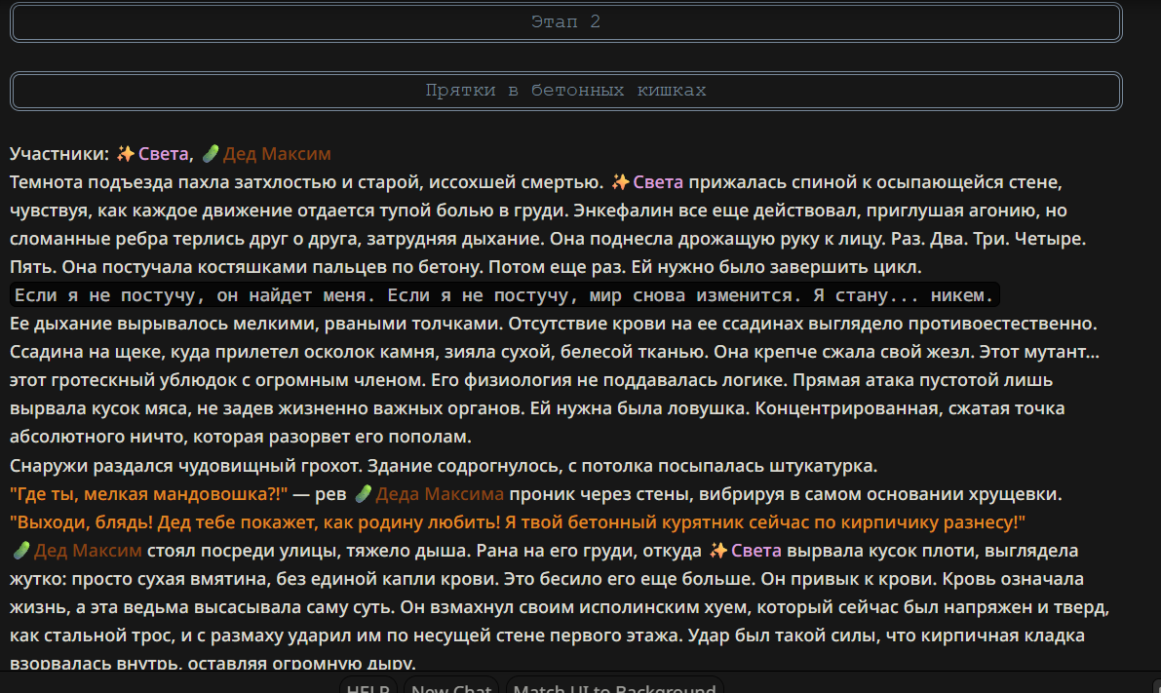Click the 'Прятки в бетонных кишках' title box

(566, 91)
